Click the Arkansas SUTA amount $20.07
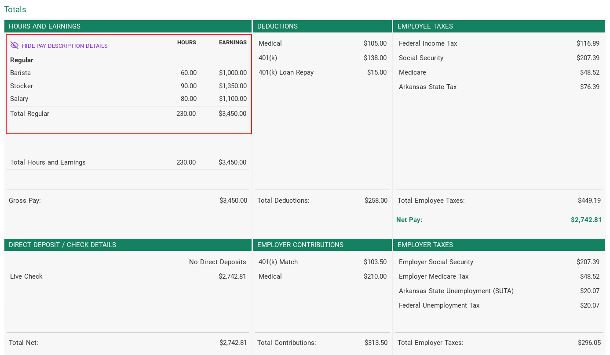Image resolution: width=610 pixels, height=355 pixels. tap(590, 291)
